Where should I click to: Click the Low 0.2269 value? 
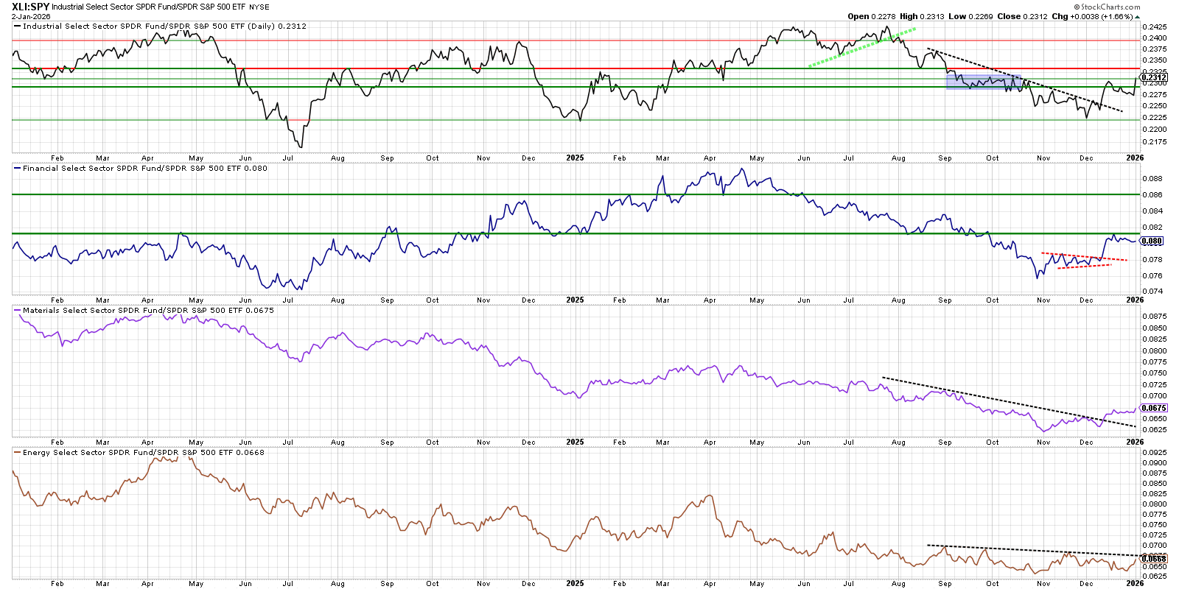click(x=971, y=16)
